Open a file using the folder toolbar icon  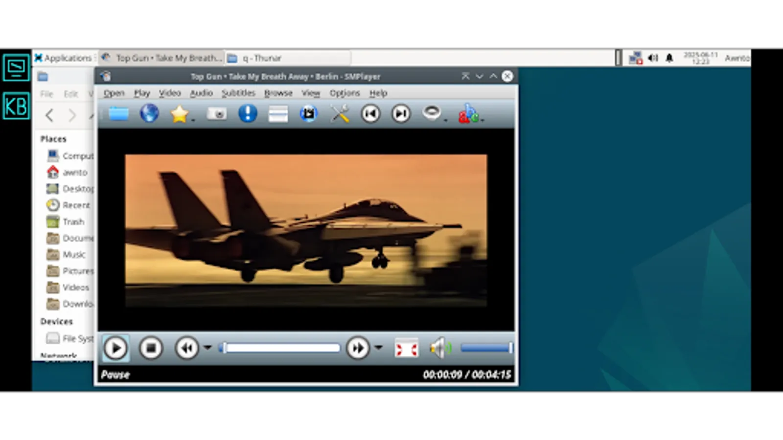[119, 113]
